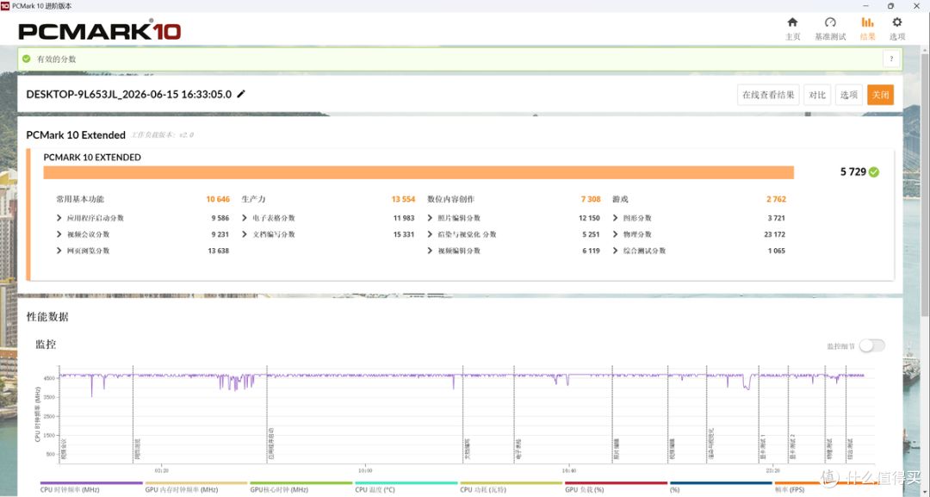Click the orange PCMark 10 Extended score bar
This screenshot has width=930, height=497.
pyautogui.click(x=418, y=172)
